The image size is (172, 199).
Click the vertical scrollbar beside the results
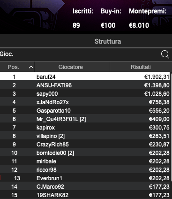tap(171, 136)
